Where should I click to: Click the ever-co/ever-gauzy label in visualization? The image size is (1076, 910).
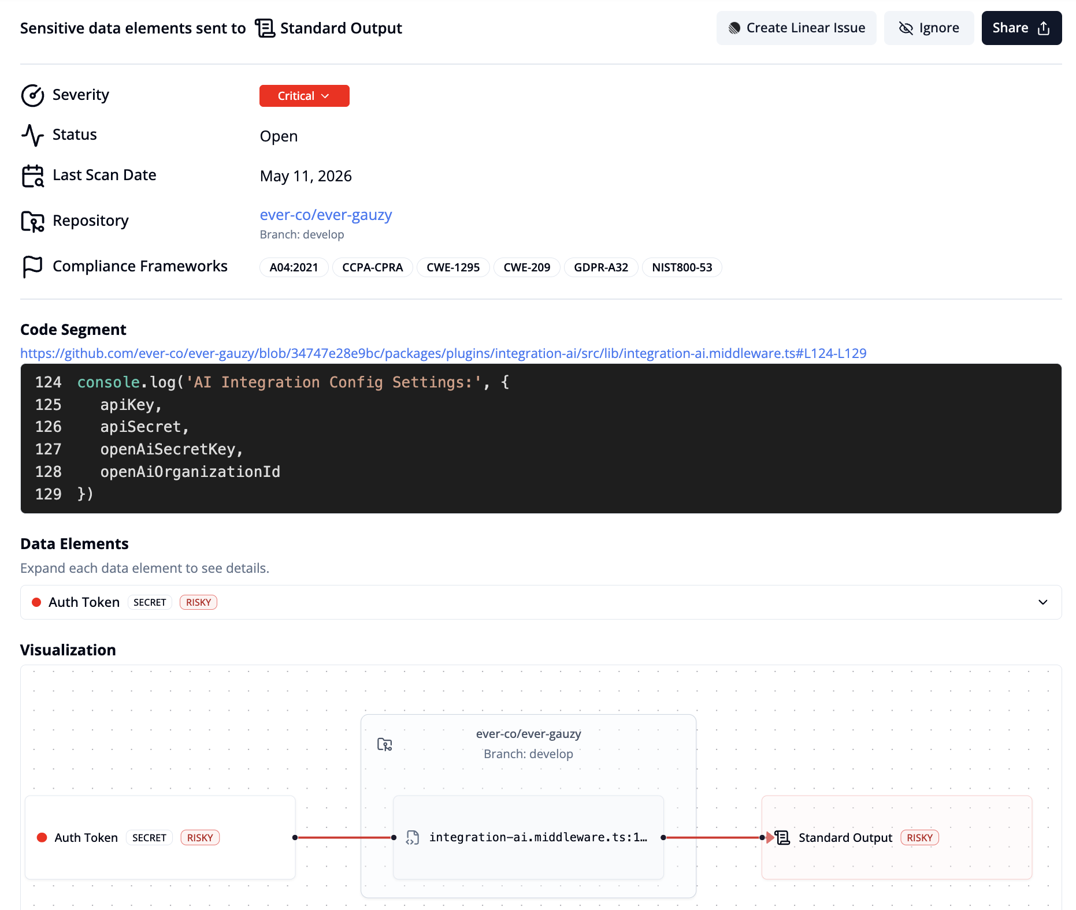click(x=528, y=734)
